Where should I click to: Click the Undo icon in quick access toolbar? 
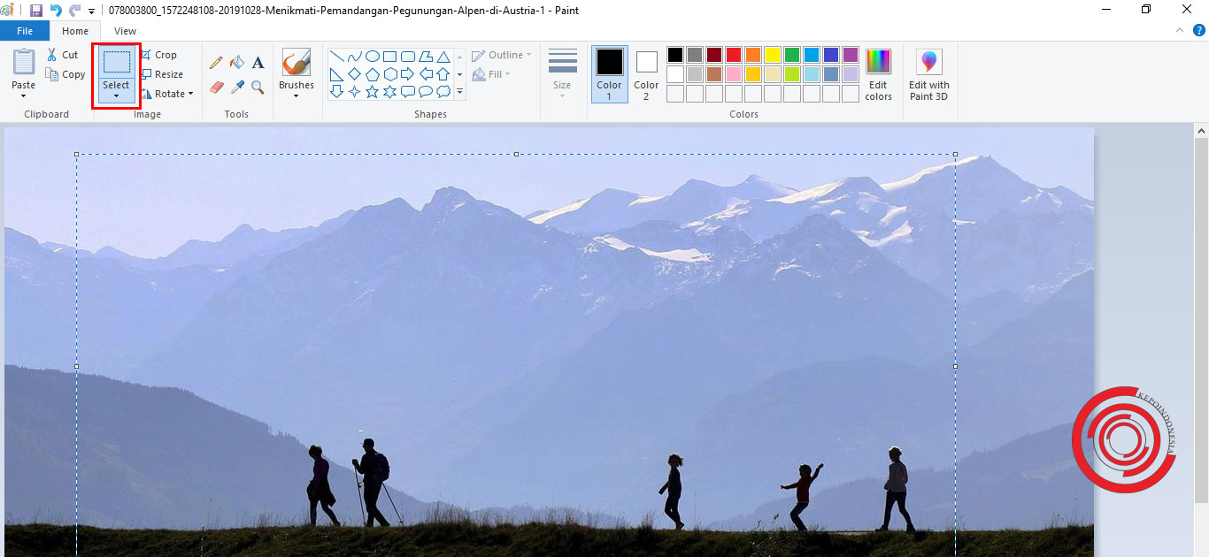click(55, 10)
